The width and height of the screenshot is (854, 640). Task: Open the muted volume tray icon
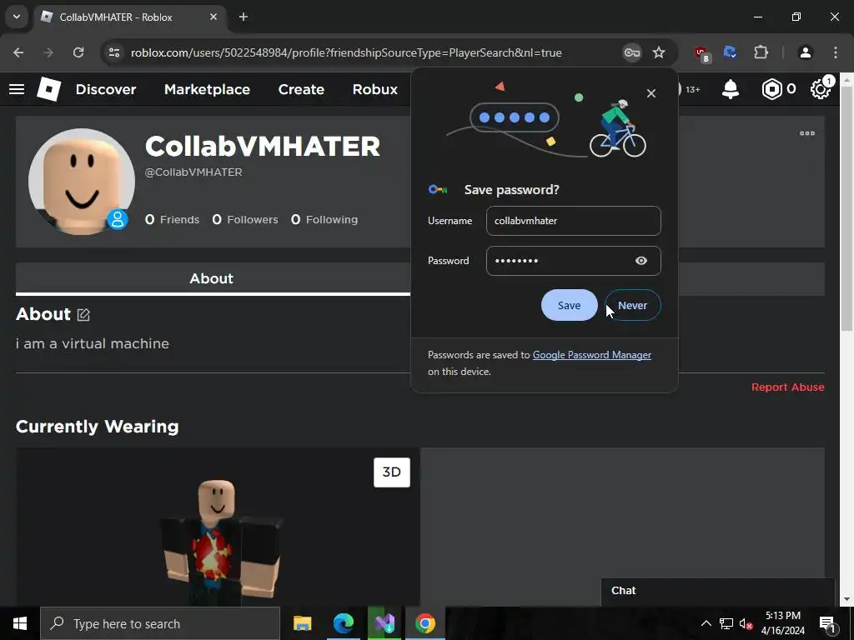(x=746, y=623)
